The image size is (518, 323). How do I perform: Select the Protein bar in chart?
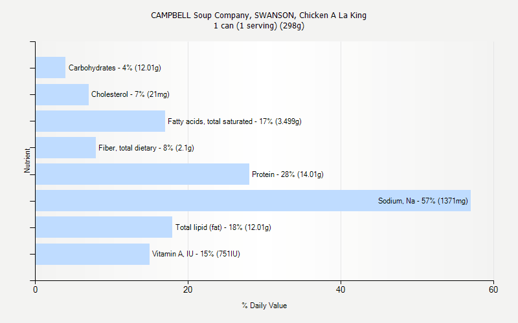[x=142, y=174]
